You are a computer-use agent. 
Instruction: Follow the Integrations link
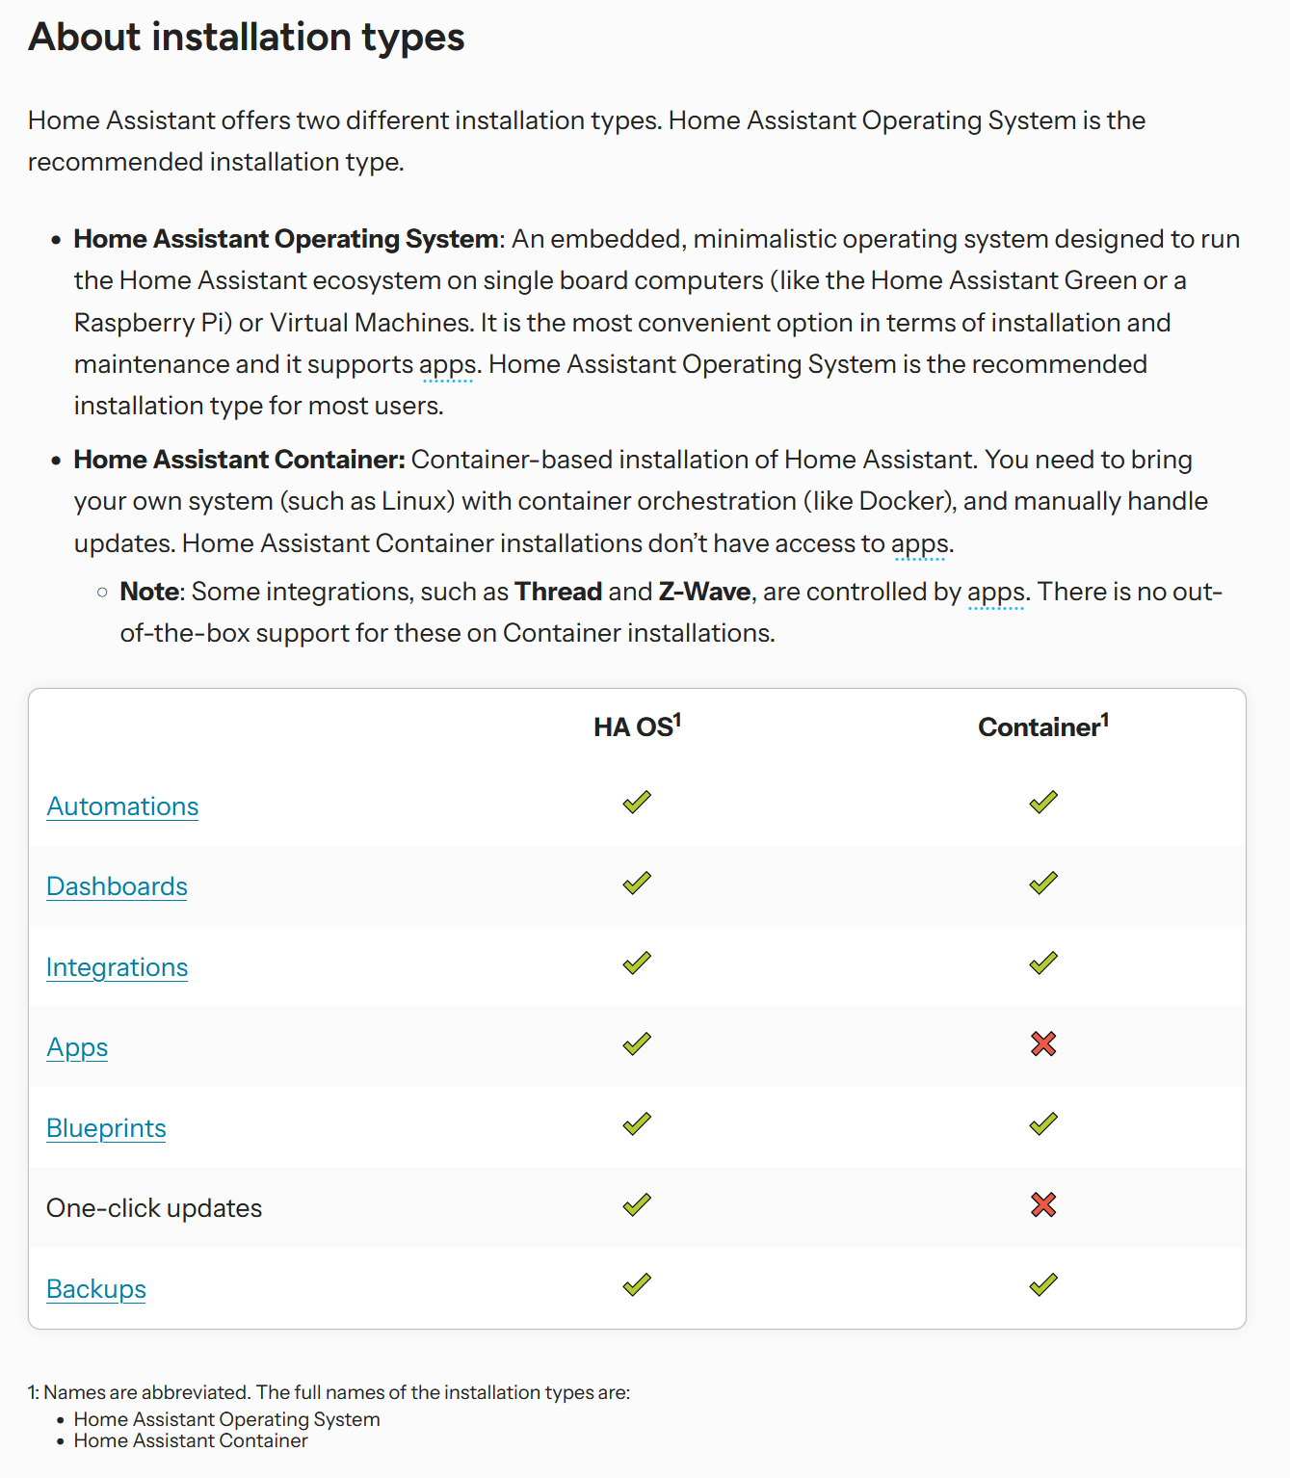(x=117, y=967)
